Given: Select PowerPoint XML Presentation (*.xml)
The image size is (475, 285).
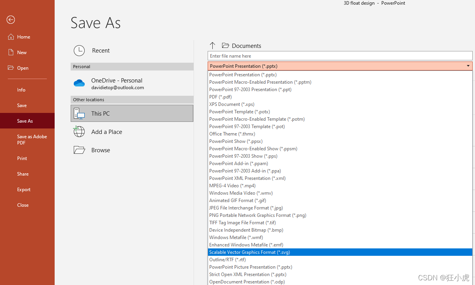Looking at the screenshot, I should coord(340,178).
